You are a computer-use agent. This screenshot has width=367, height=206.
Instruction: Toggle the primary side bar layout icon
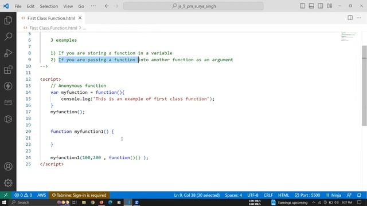[302, 6]
